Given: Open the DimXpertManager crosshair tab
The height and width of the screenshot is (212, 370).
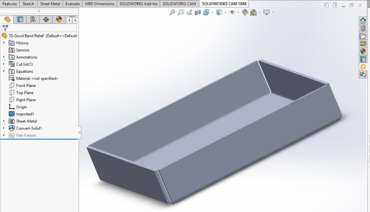Looking at the screenshot, I should [46, 20].
